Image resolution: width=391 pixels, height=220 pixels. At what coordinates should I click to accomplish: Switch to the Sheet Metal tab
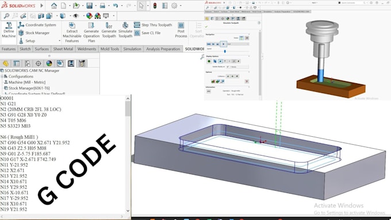point(63,49)
